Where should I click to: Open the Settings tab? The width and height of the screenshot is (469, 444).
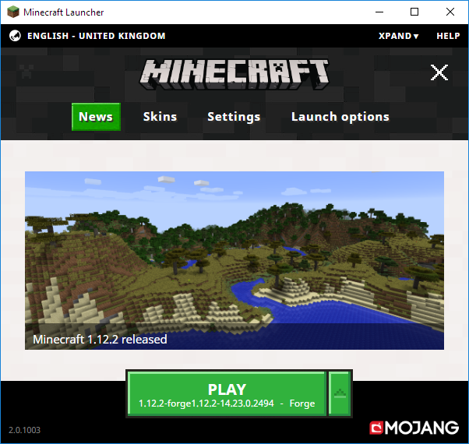[x=234, y=117]
